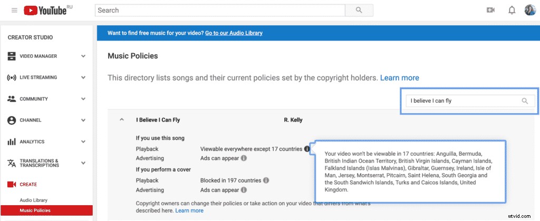The width and height of the screenshot is (540, 221).
Task: Expand the Channel chevron
Action: [x=83, y=120]
